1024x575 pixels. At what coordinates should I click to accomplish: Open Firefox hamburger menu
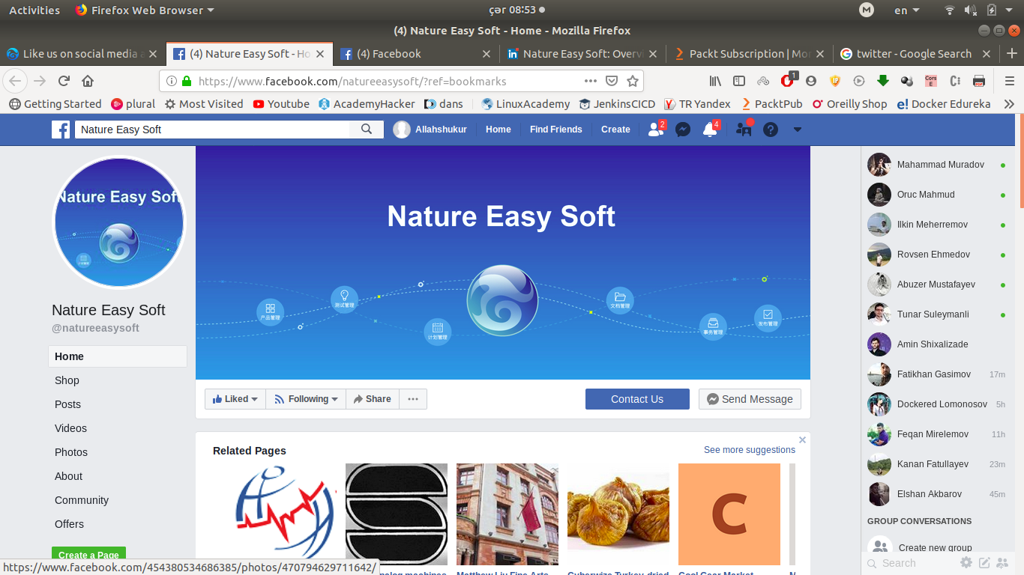click(1009, 81)
